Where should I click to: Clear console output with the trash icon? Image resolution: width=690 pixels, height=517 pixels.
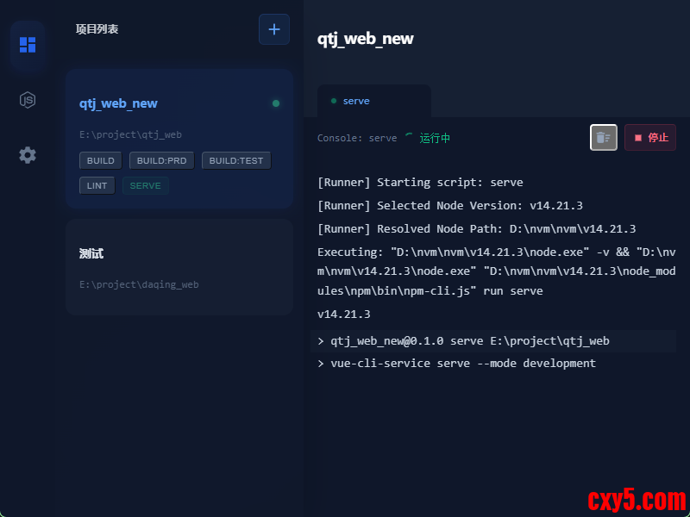pyautogui.click(x=604, y=138)
